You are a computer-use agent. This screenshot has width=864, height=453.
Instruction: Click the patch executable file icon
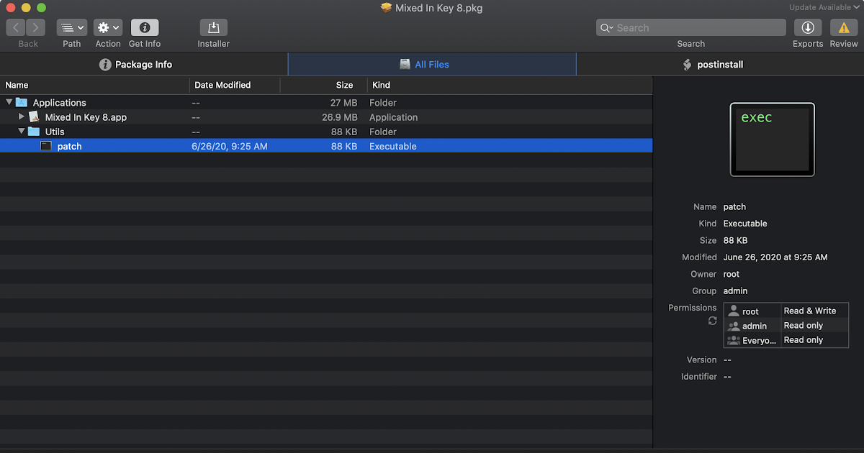(46, 146)
